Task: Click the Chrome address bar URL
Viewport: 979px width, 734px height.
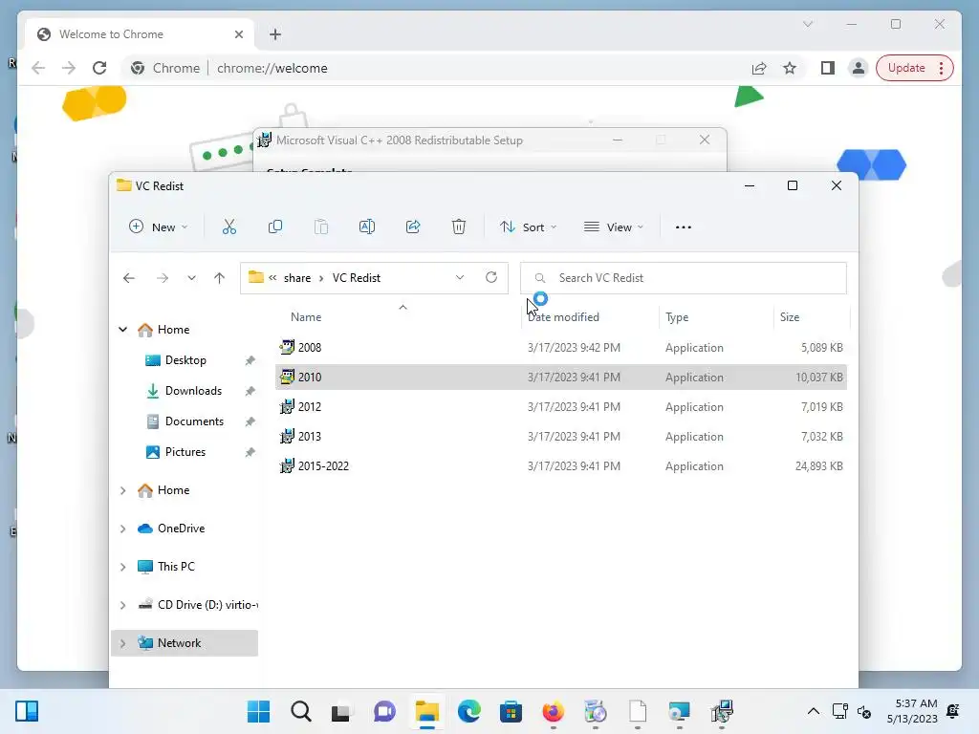Action: [272, 68]
